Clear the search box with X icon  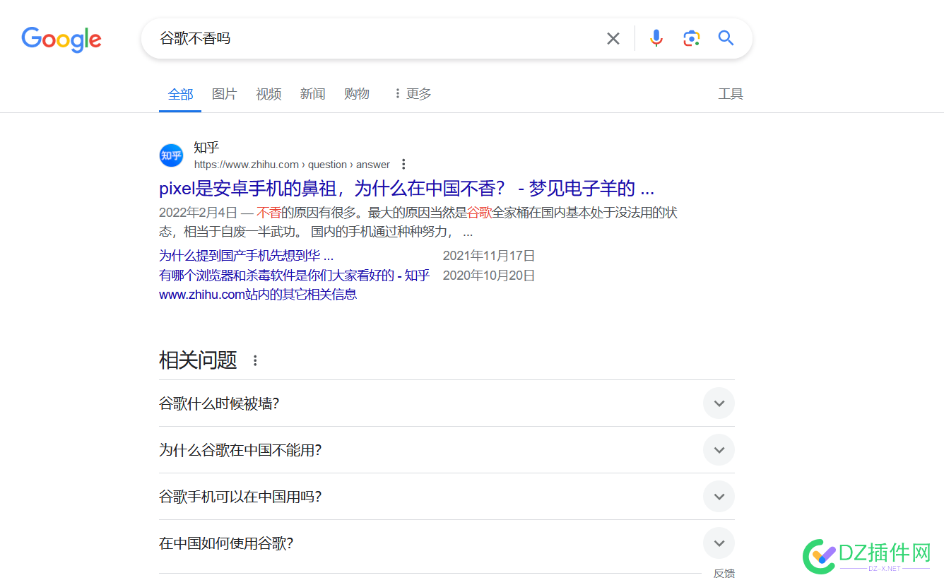pyautogui.click(x=613, y=38)
